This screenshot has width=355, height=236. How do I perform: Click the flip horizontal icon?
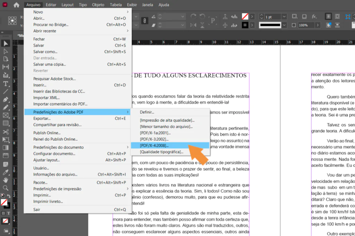coord(193,25)
